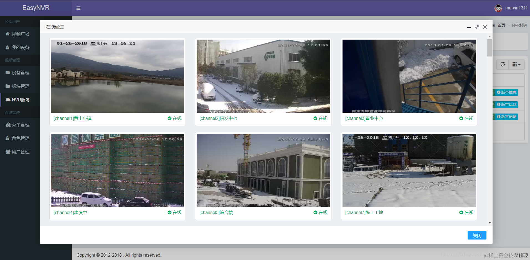530x260 pixels.
Task: Open the channel4 建设中 video thumbnail
Action: pyautogui.click(x=117, y=170)
